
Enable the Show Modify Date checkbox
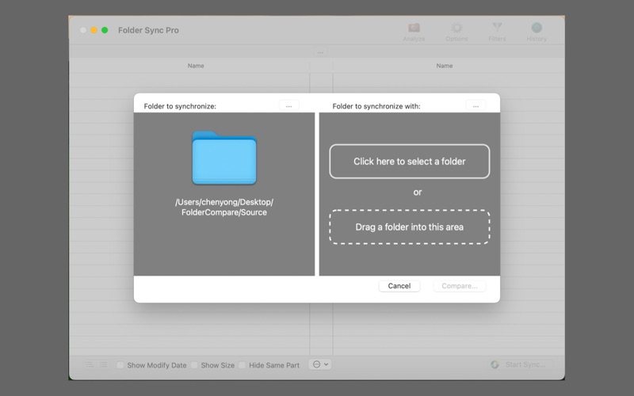pyautogui.click(x=120, y=365)
